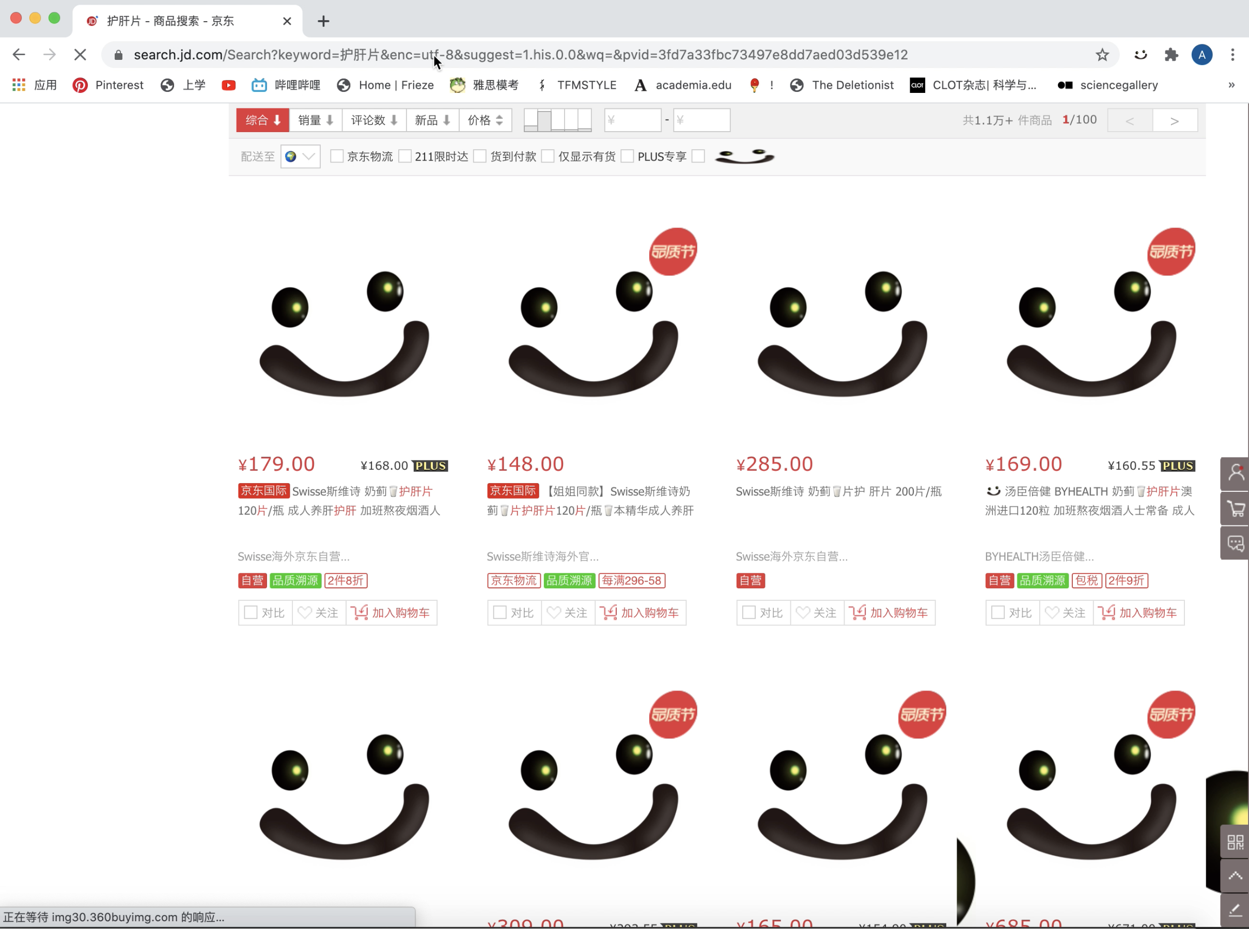Stop page loading with the X button
The width and height of the screenshot is (1249, 929).
80,55
